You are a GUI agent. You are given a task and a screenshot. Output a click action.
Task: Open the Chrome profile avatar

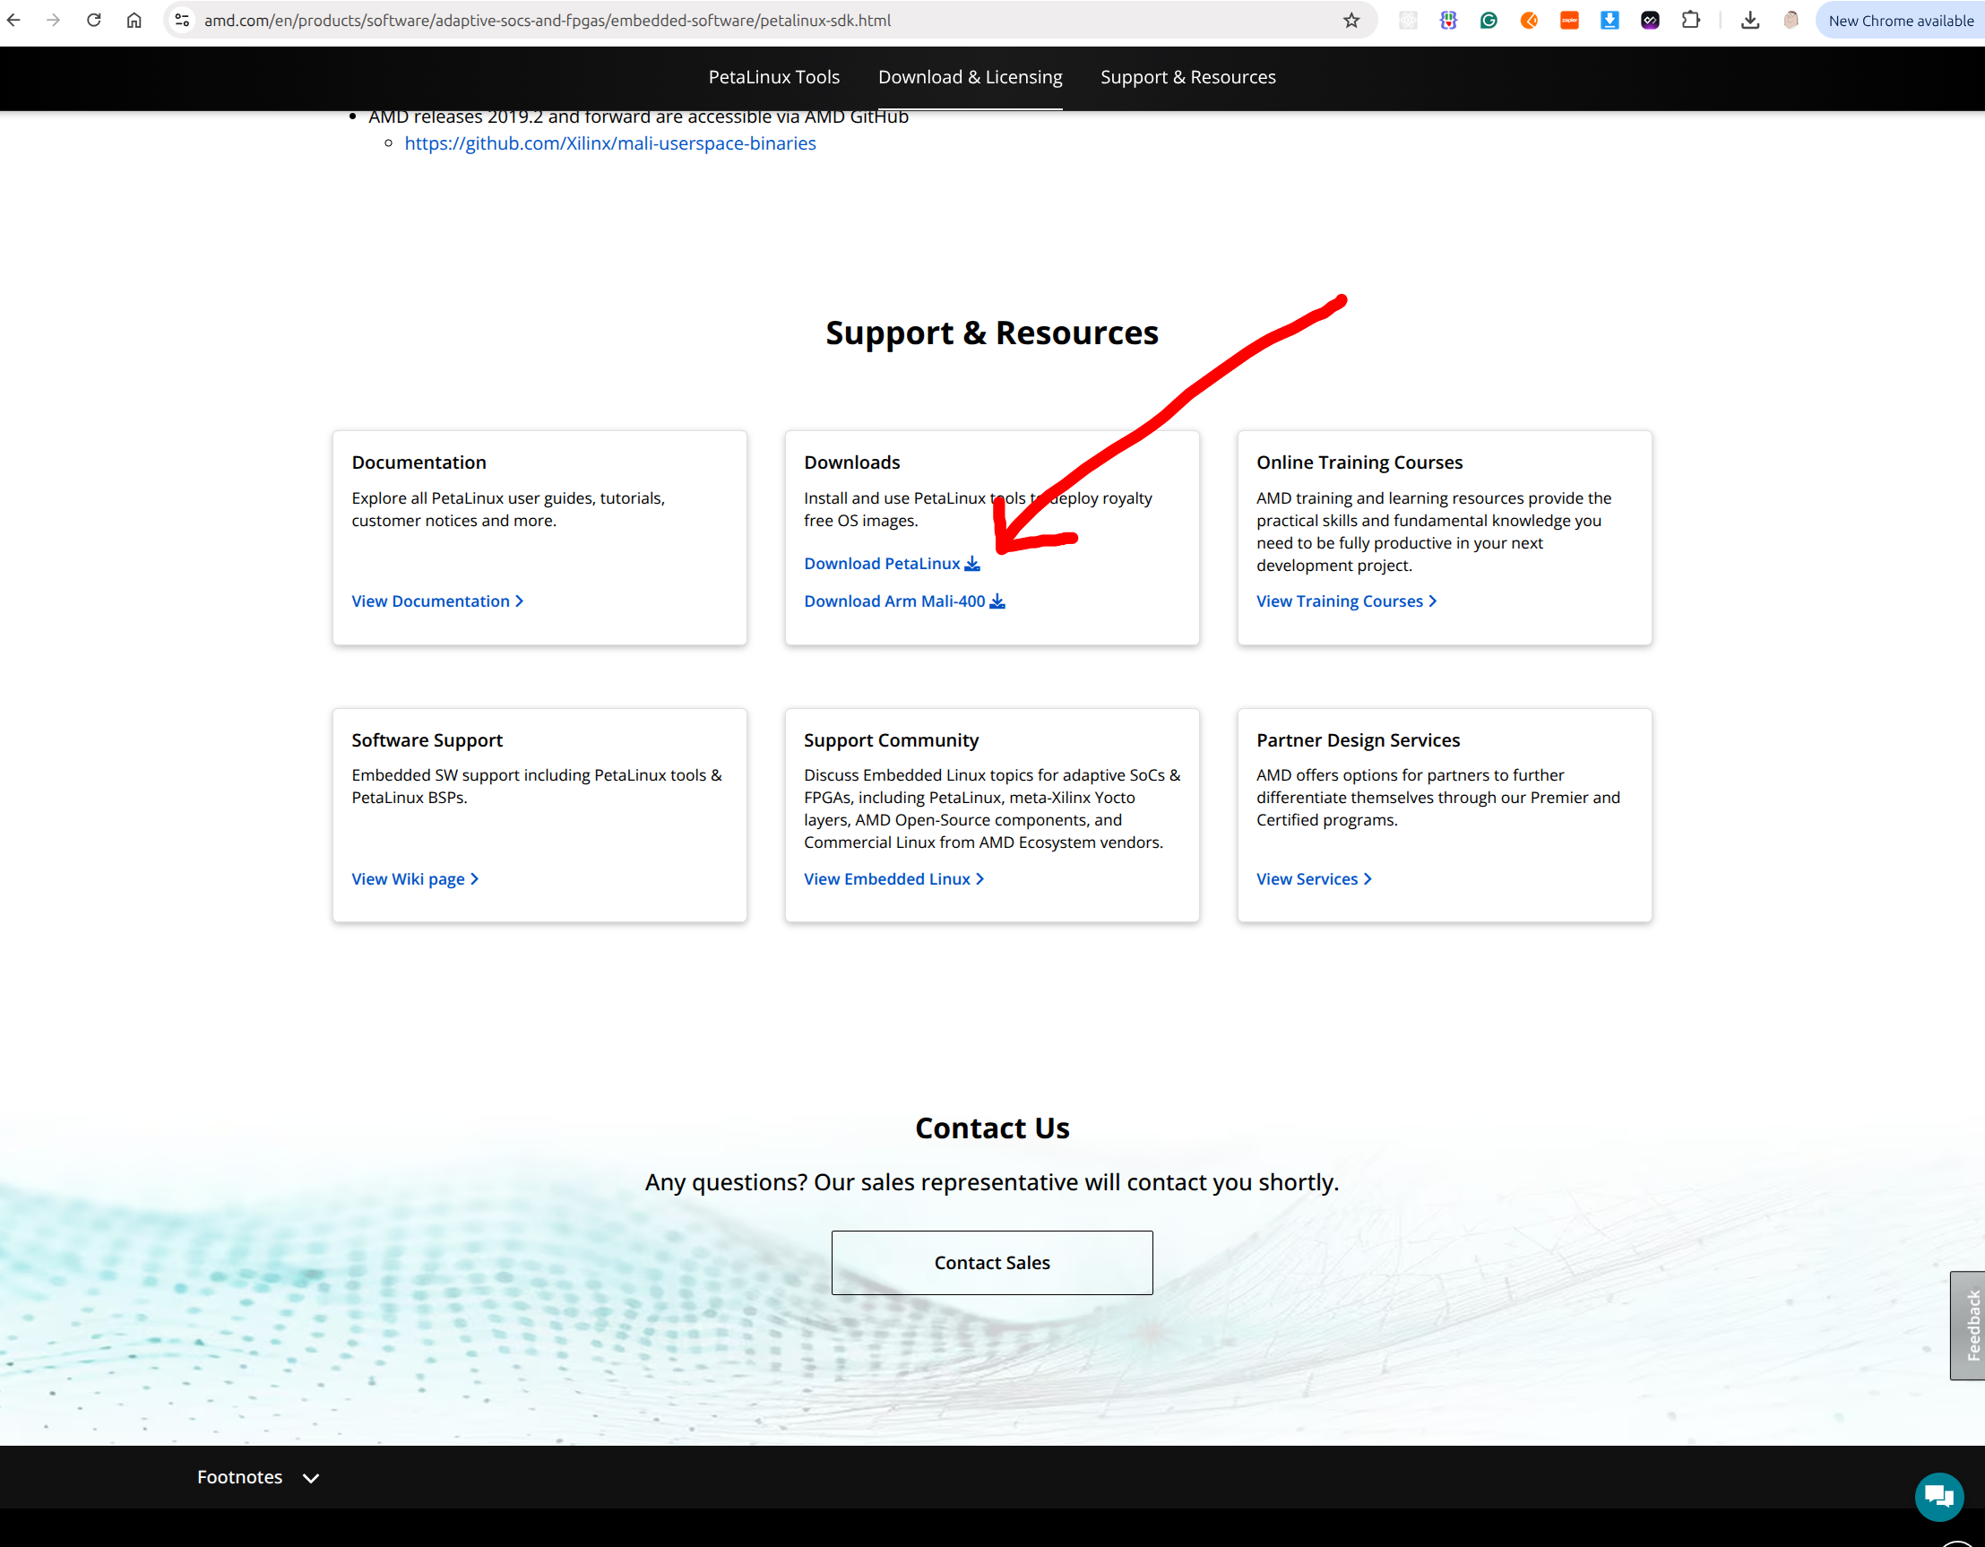(1791, 20)
